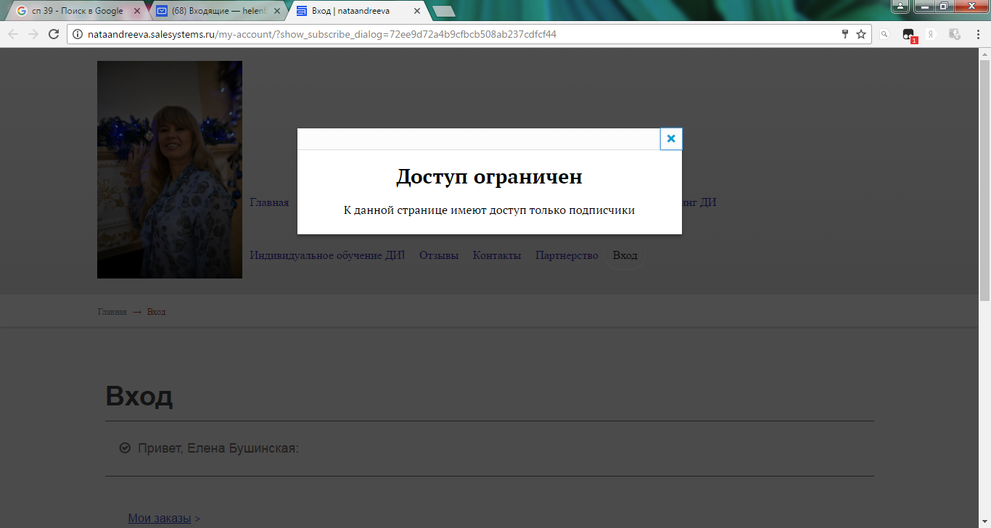Click the address bar URL field

(435, 34)
